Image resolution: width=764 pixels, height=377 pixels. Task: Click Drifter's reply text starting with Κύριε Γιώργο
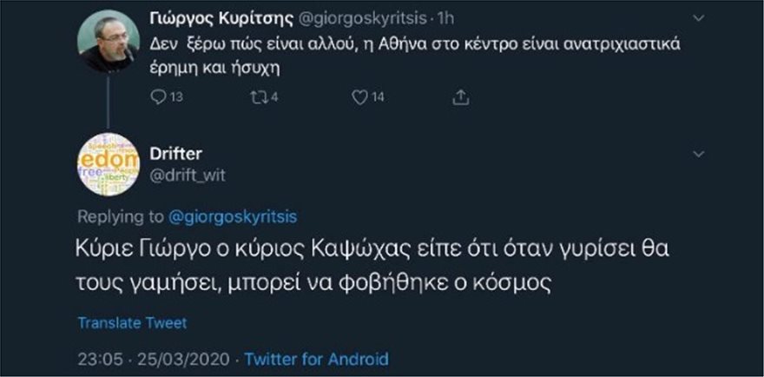coord(373,263)
